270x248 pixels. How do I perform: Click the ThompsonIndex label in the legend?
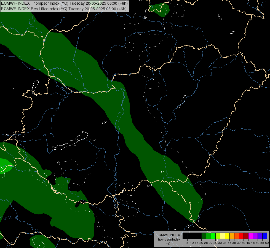(x=168, y=239)
